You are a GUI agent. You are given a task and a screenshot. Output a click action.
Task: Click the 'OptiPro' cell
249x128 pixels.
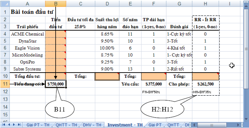28,62
